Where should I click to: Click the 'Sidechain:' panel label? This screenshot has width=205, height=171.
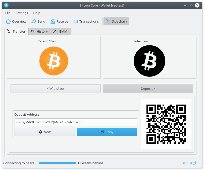(x=141, y=41)
